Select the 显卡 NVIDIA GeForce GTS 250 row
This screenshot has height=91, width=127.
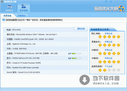click(45, 58)
